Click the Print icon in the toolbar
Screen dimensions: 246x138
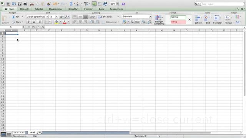click(25, 4)
